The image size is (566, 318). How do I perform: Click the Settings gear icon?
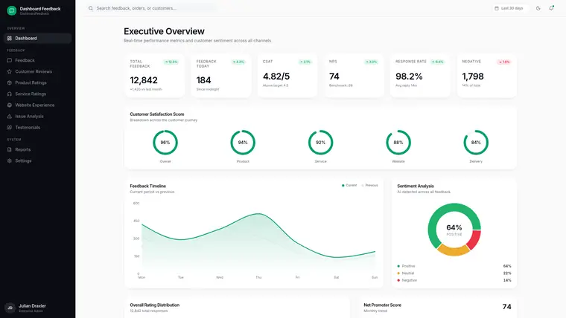point(10,160)
